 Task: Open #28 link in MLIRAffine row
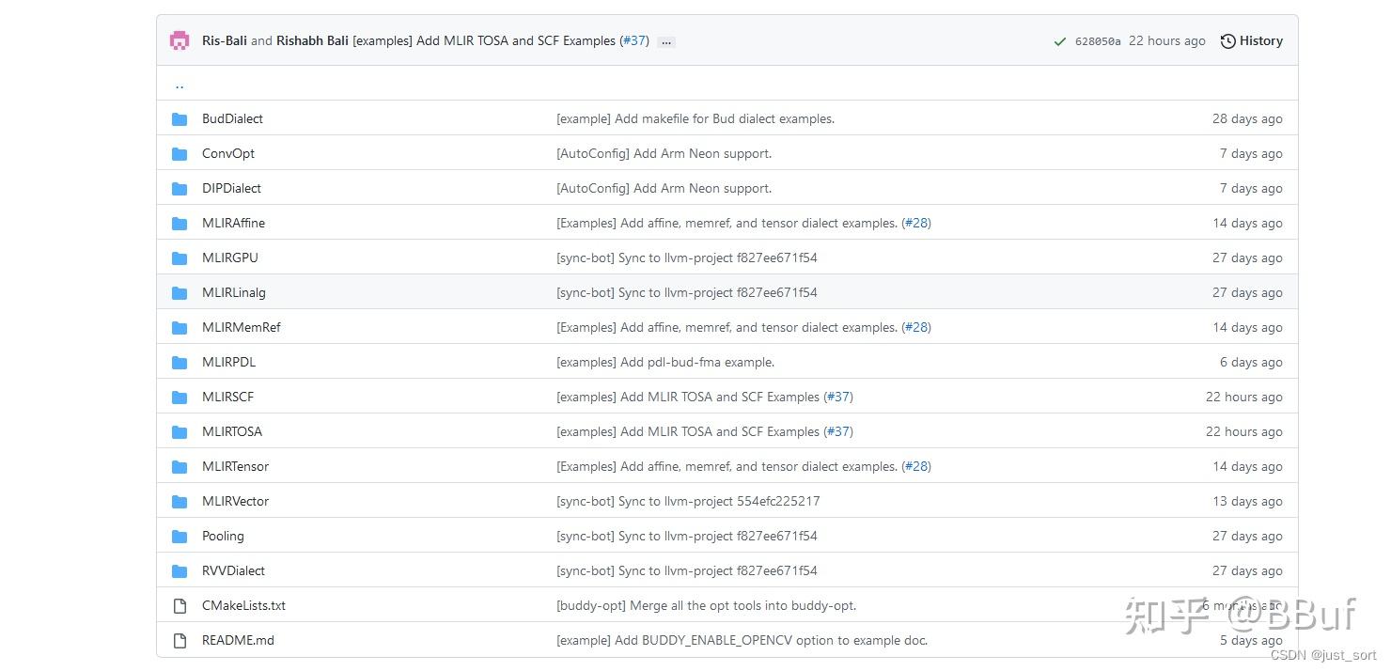pos(916,224)
